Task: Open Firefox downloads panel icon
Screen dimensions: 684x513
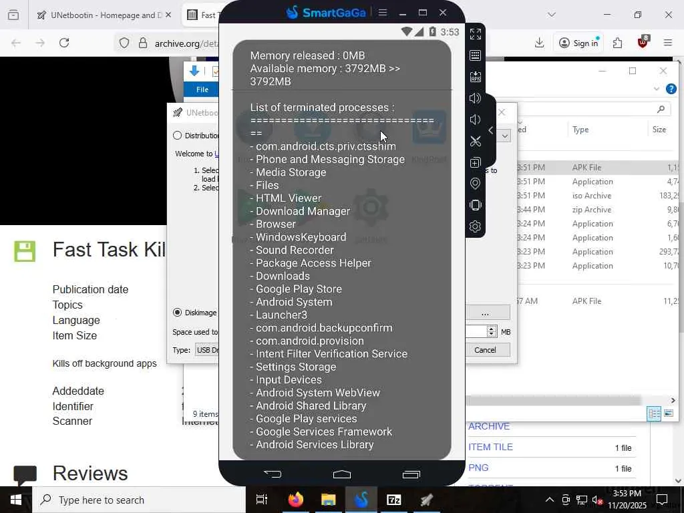Action: click(540, 43)
